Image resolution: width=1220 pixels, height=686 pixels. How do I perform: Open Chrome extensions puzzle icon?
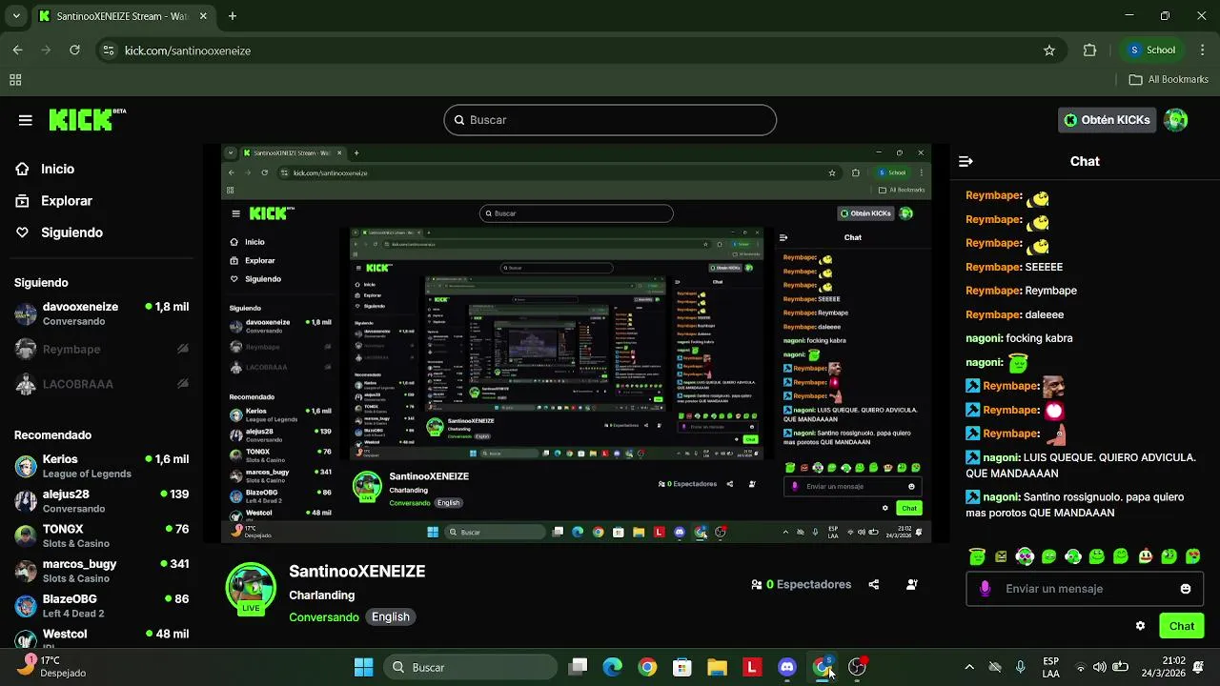tap(1090, 50)
